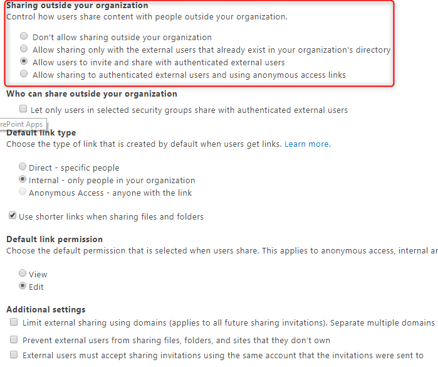Select Direct - specific people link type

(x=23, y=167)
